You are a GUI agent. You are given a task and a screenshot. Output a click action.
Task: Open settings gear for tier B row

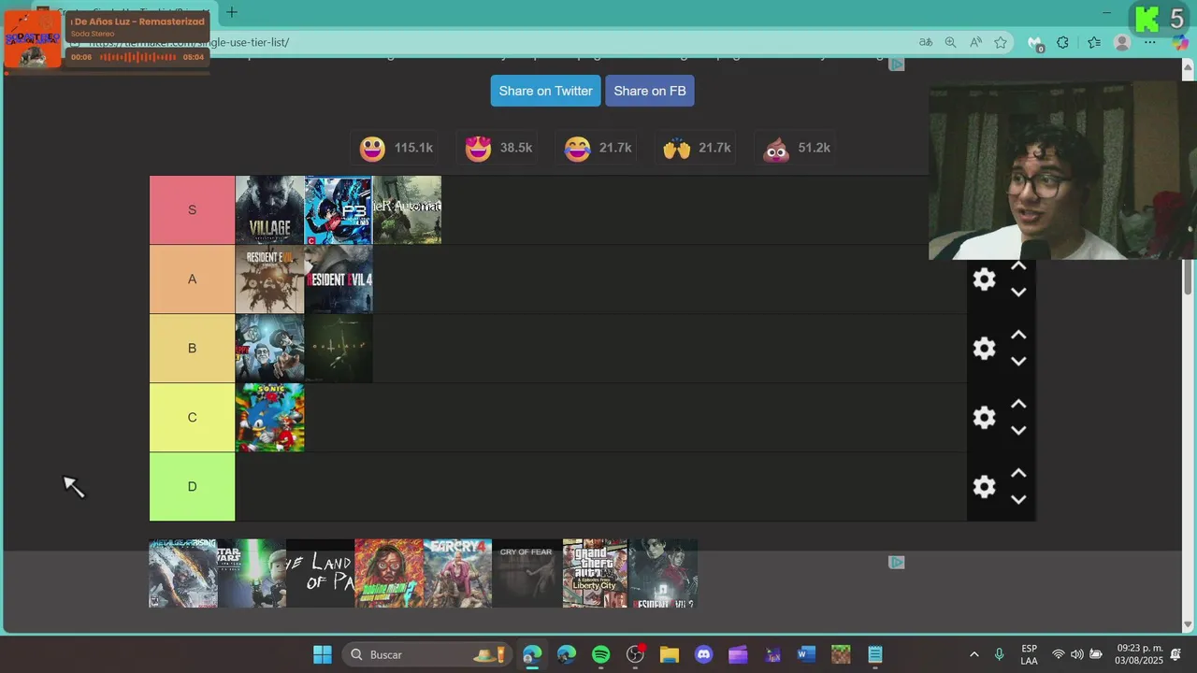click(x=984, y=348)
